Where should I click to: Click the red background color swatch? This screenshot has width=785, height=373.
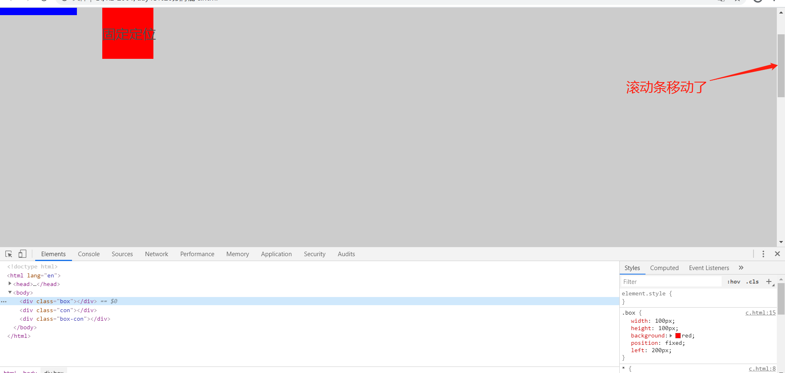(x=678, y=335)
